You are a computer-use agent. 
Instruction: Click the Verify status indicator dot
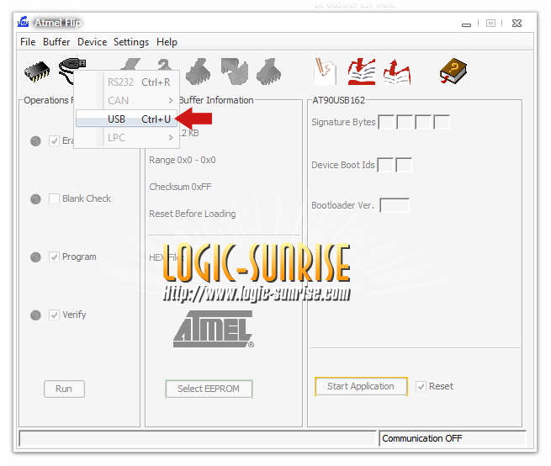coord(35,315)
